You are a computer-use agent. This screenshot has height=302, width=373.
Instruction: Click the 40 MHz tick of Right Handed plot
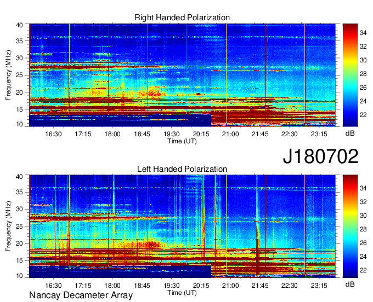(x=19, y=25)
